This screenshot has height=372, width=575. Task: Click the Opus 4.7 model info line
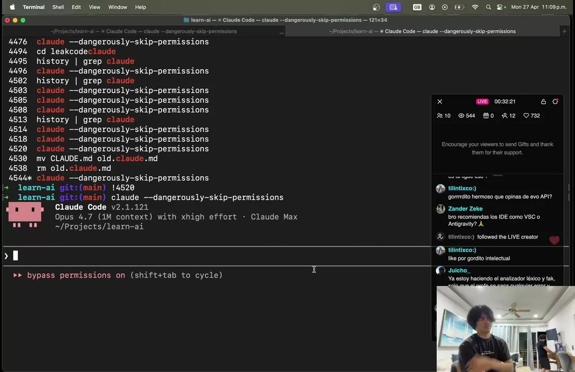coord(176,216)
